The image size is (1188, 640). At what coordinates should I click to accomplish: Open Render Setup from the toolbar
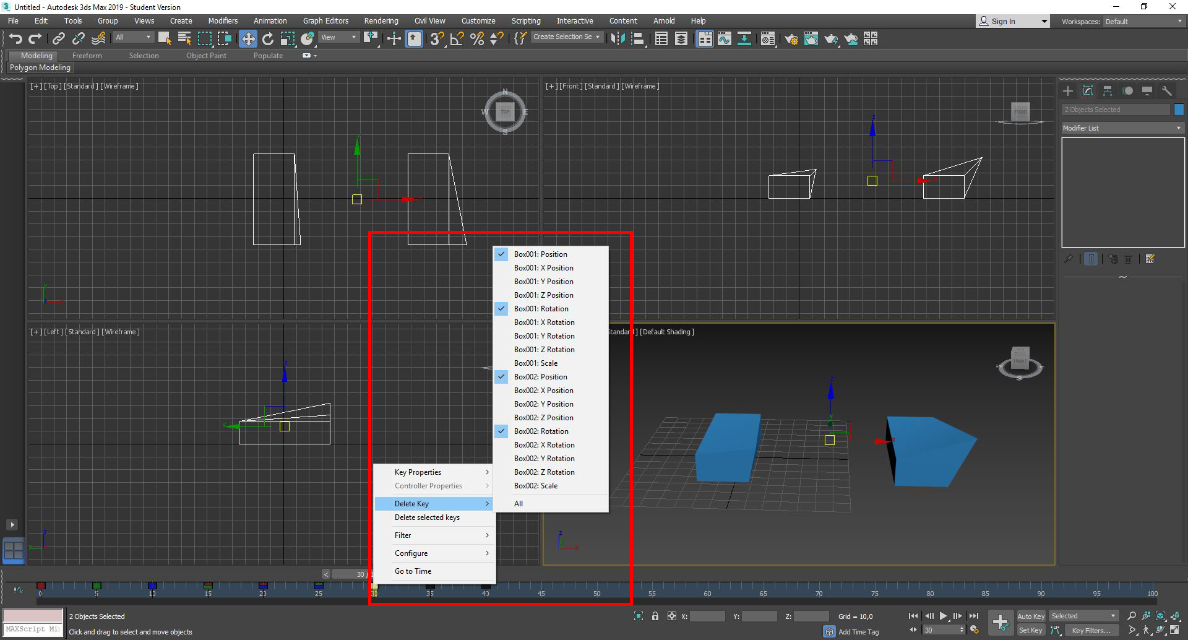tap(791, 38)
